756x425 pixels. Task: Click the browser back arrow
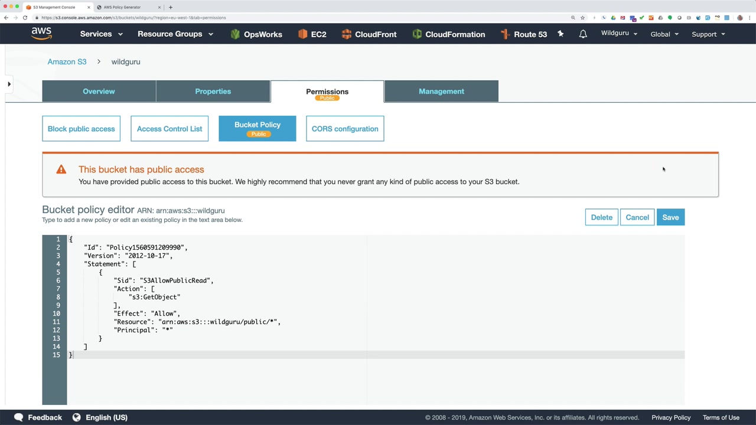tap(6, 18)
